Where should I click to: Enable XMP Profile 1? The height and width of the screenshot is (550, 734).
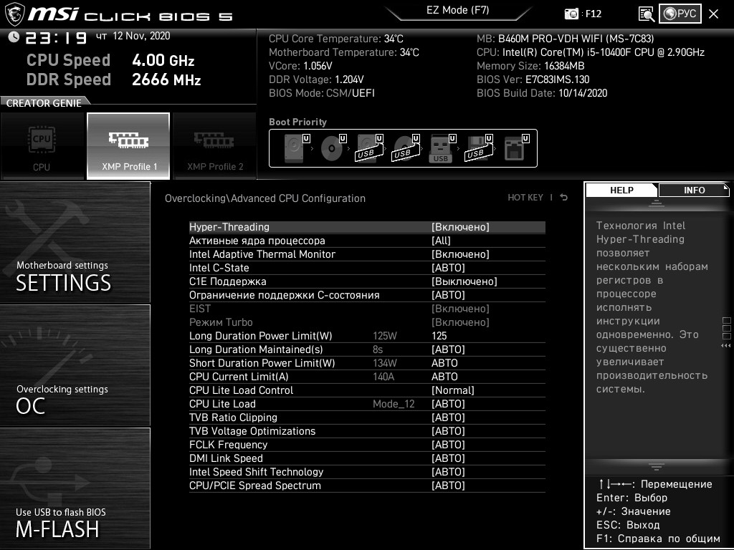[128, 146]
